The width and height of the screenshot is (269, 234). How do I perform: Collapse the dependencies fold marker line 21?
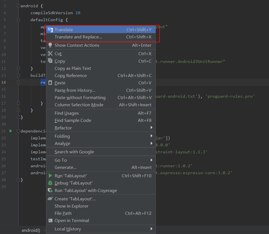click(x=18, y=131)
